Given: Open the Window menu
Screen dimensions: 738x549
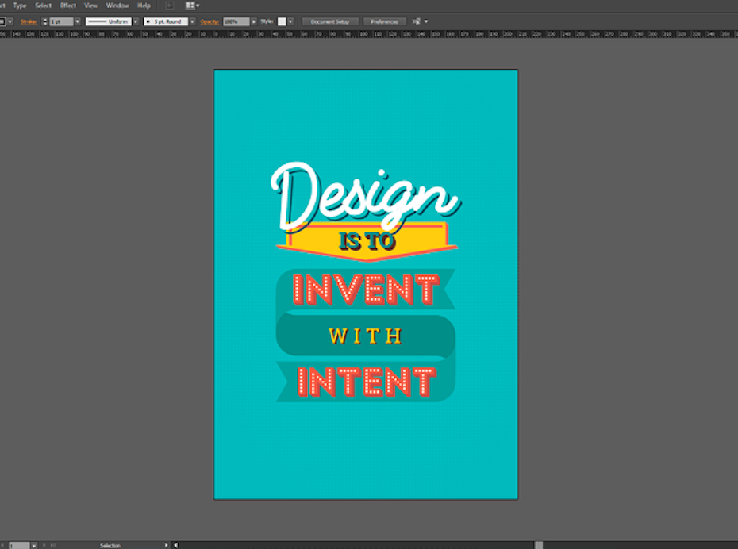Looking at the screenshot, I should pyautogui.click(x=117, y=6).
